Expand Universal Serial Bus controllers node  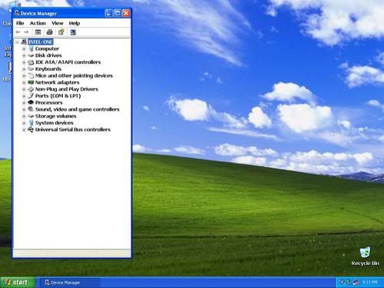point(24,130)
